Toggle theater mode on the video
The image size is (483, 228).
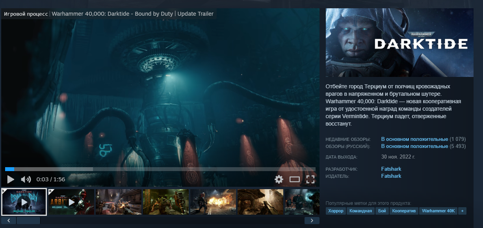tap(295, 179)
